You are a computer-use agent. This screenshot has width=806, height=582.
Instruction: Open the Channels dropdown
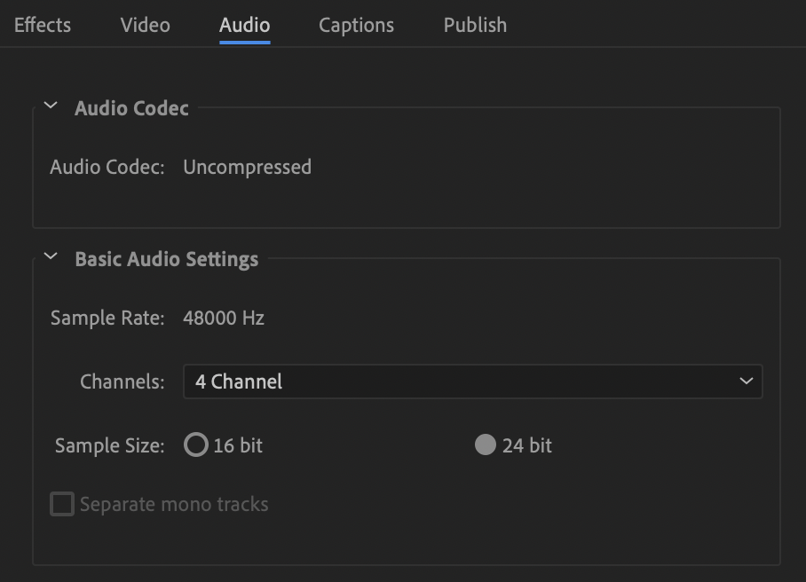473,381
